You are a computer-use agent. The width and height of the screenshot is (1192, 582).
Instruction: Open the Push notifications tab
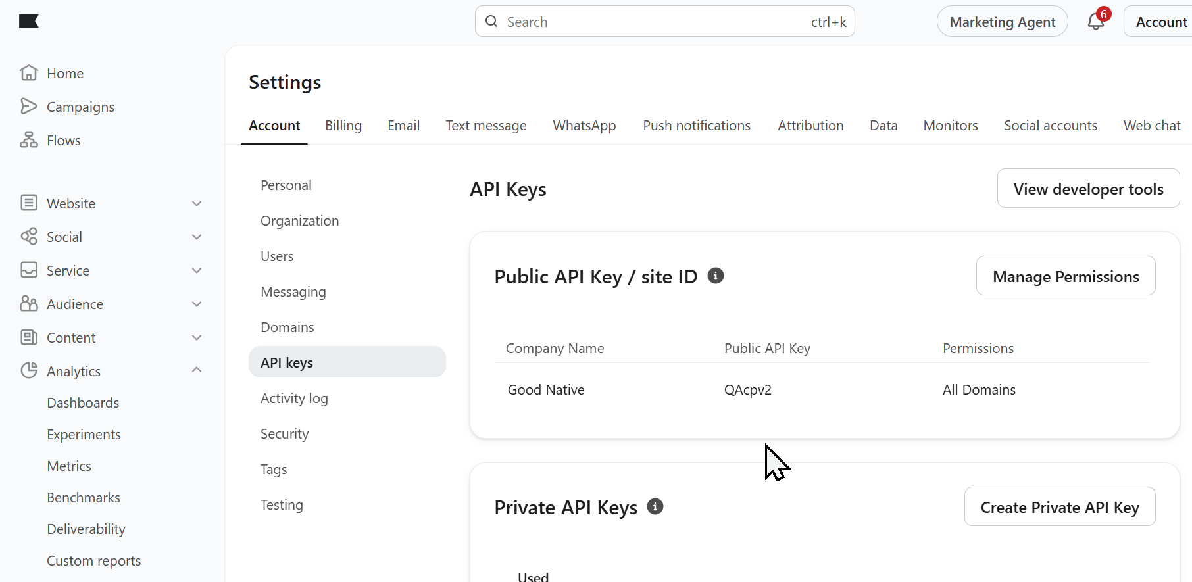[x=697, y=126]
